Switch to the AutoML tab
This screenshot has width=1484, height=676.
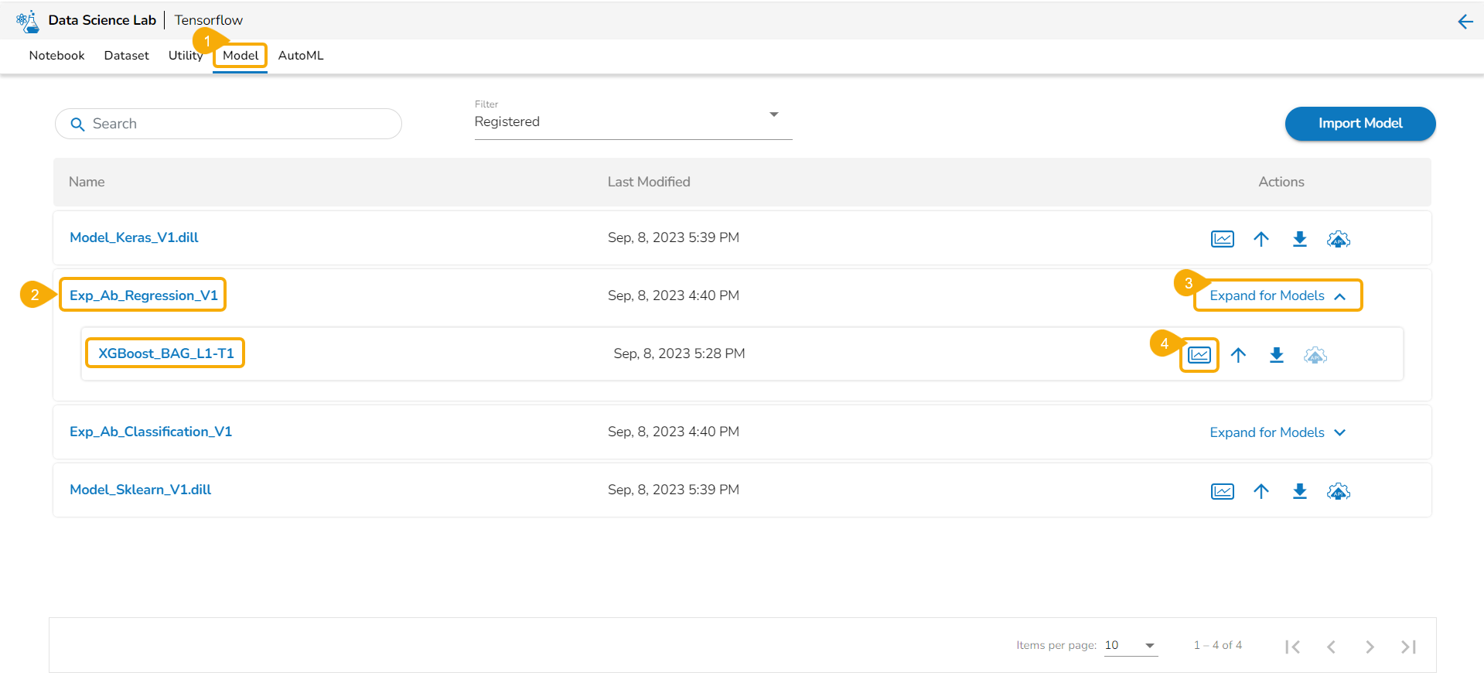(301, 56)
